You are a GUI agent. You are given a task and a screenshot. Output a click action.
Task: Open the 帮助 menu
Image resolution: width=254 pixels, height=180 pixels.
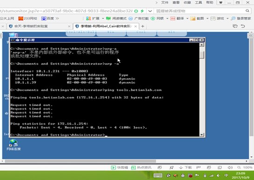pos(210,2)
